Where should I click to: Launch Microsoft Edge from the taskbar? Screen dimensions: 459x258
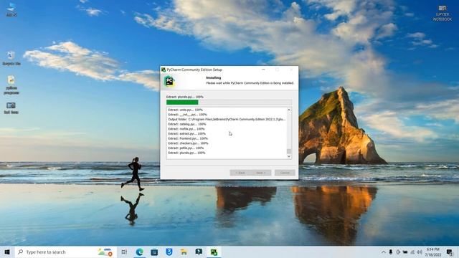139,252
